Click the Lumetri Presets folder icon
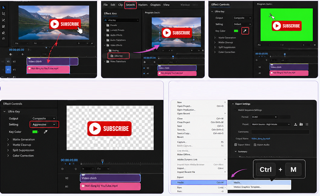Screen dimensions: 320x196 [108, 30]
